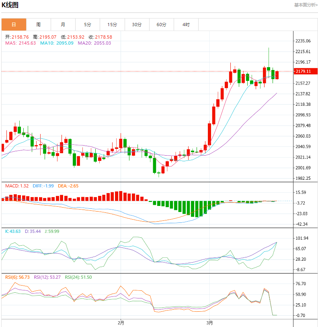The height and width of the screenshot is (327, 318).
Task: Switch to the 4时 four-hour tab
Action: click(x=186, y=25)
